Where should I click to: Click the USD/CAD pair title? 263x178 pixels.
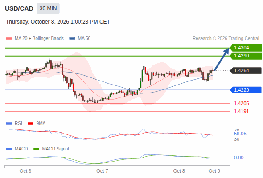tap(19, 8)
